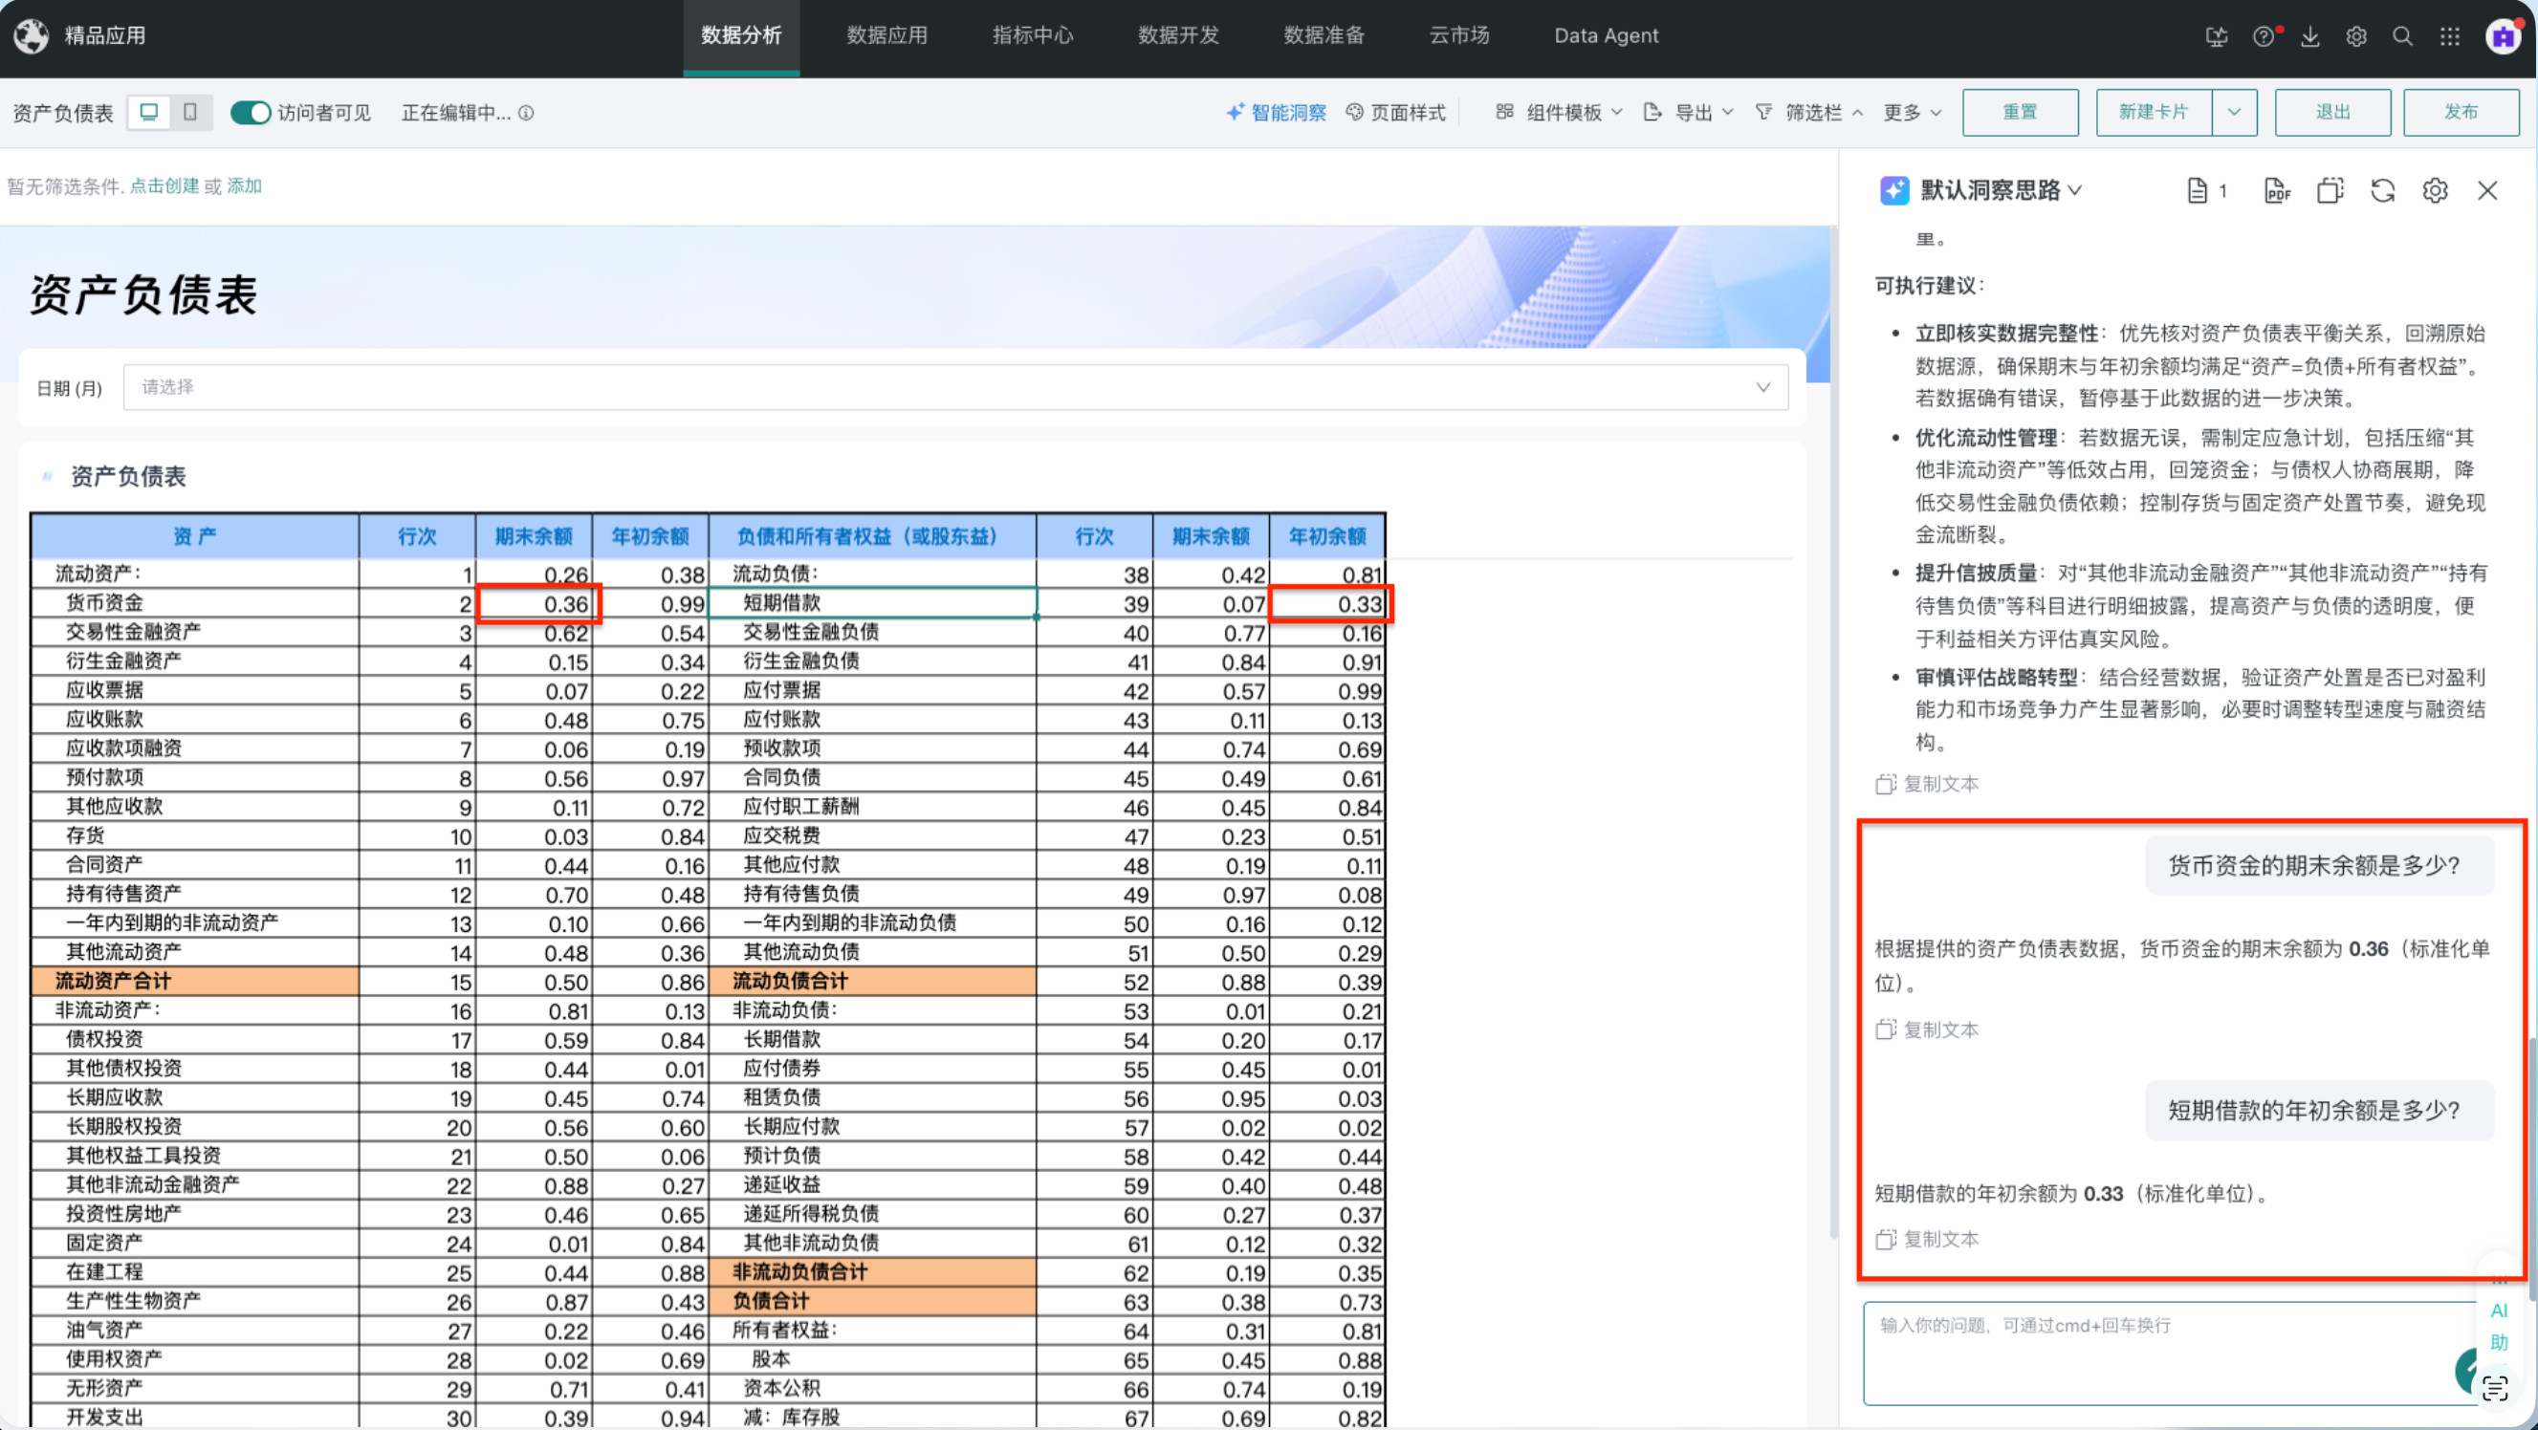
Task: Click the 添加 filter link
Action: point(245,186)
